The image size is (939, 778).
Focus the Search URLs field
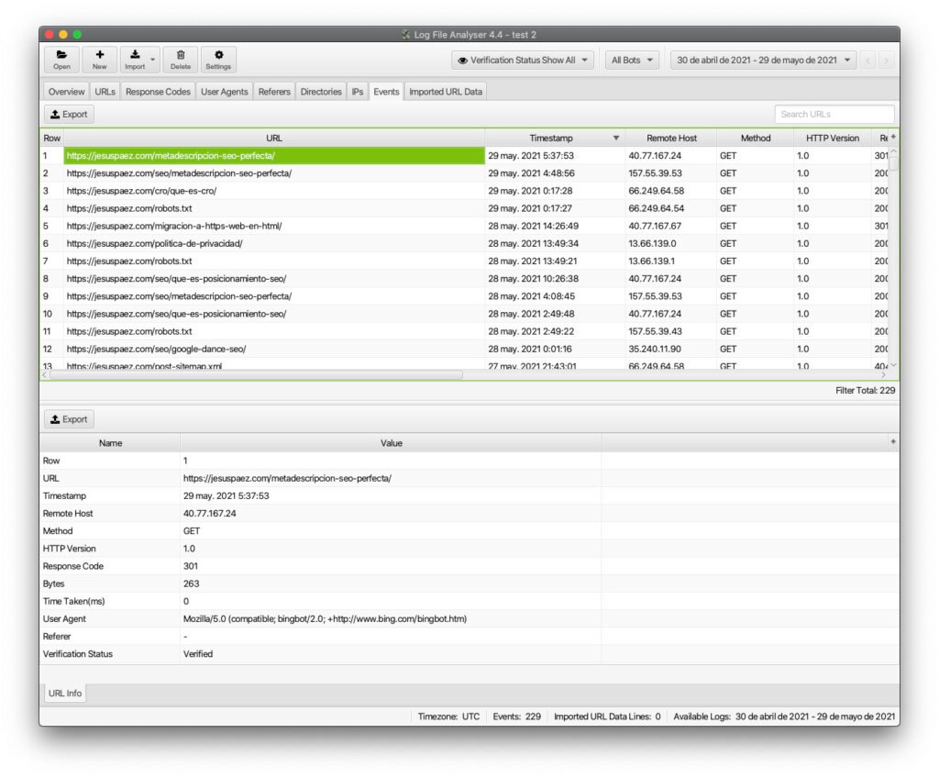[x=834, y=114]
